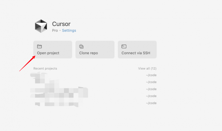Show all projects via View all (12)
The height and width of the screenshot is (131, 222).
coord(147,69)
